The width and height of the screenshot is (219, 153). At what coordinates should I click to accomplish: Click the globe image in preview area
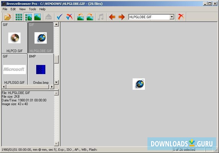139,84
